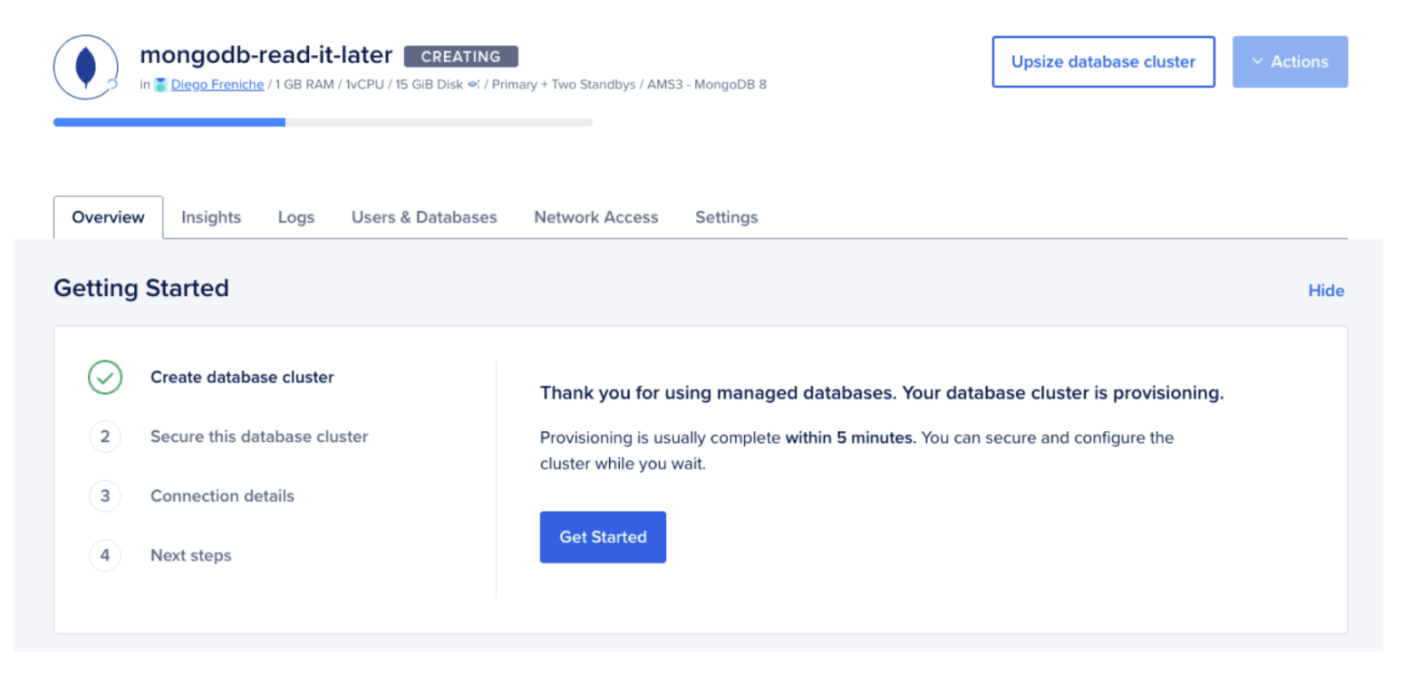Select the Next steps step
Screen dimensions: 1403x676
[191, 555]
